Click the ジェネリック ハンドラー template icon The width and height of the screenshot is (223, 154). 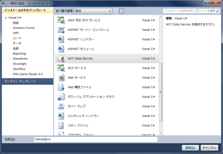(x=61, y=116)
